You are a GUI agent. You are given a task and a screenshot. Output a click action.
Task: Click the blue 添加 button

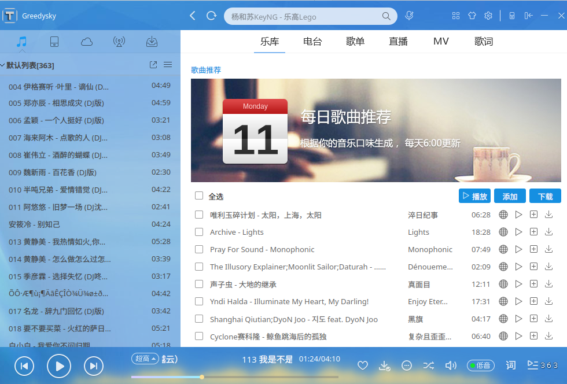click(x=510, y=196)
